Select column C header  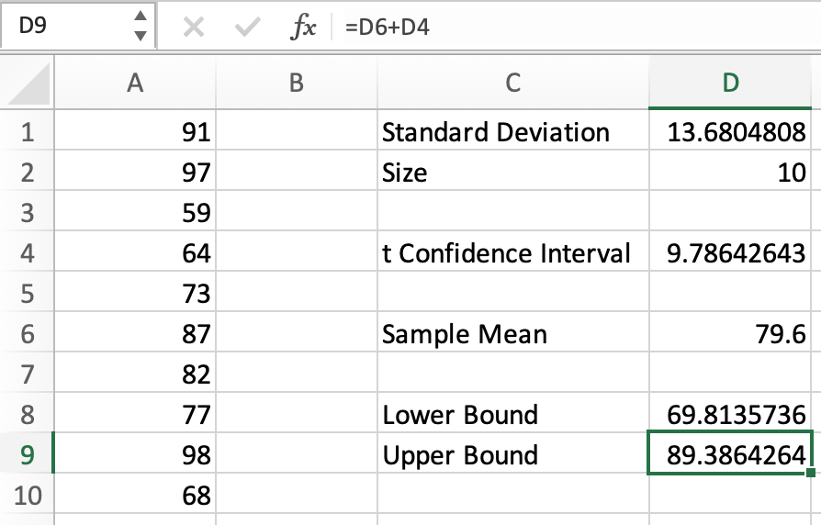(x=512, y=84)
